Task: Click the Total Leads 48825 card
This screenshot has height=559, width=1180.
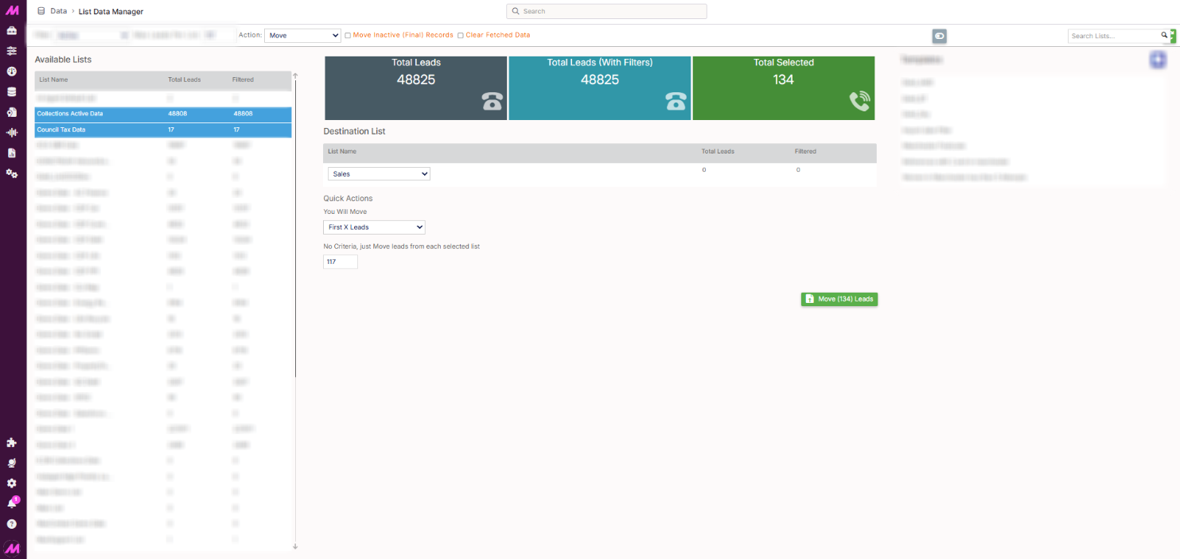Action: tap(415, 88)
